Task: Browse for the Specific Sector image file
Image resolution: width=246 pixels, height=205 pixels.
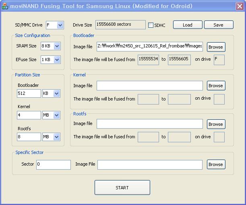Action: 216,164
